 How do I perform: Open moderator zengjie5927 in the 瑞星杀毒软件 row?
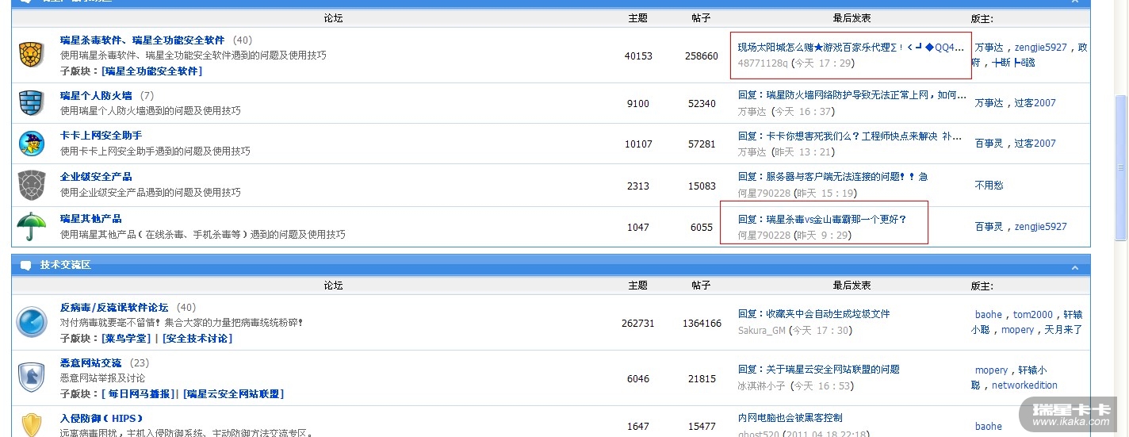[1040, 48]
